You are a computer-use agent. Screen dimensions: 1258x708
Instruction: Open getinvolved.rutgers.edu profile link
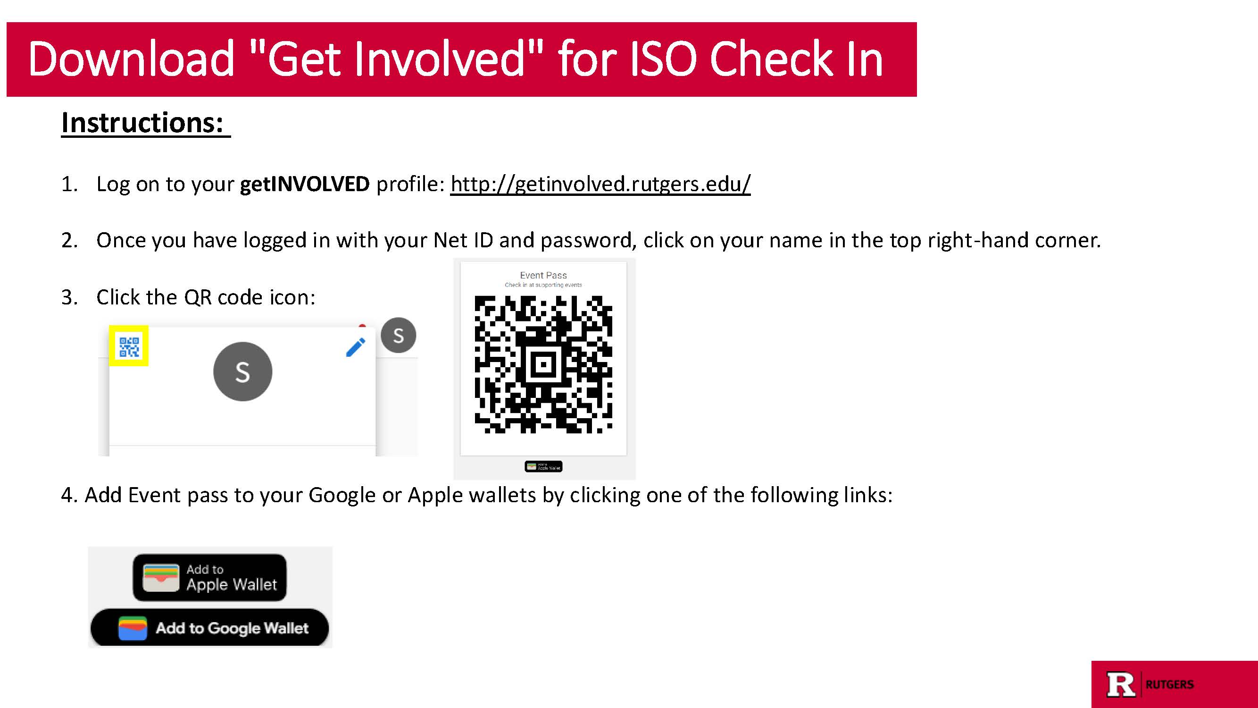(599, 184)
